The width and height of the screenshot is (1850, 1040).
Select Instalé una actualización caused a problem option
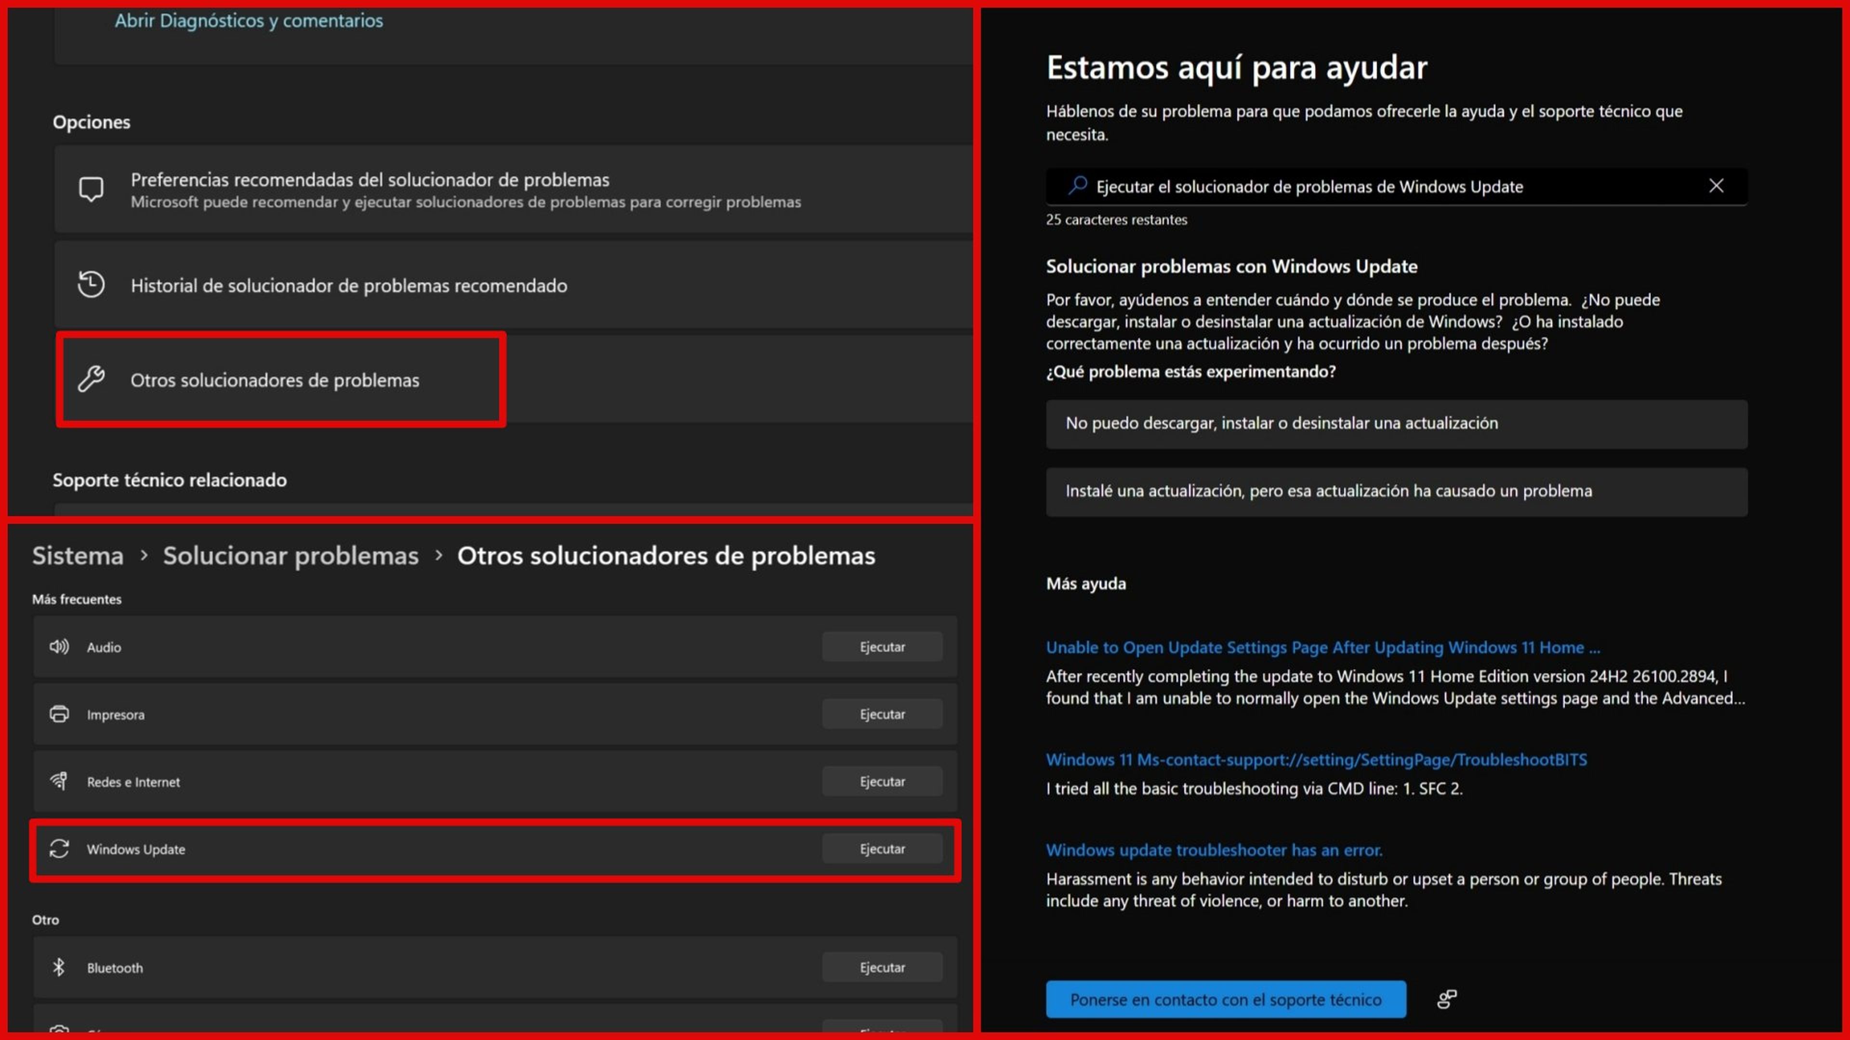pyautogui.click(x=1396, y=492)
